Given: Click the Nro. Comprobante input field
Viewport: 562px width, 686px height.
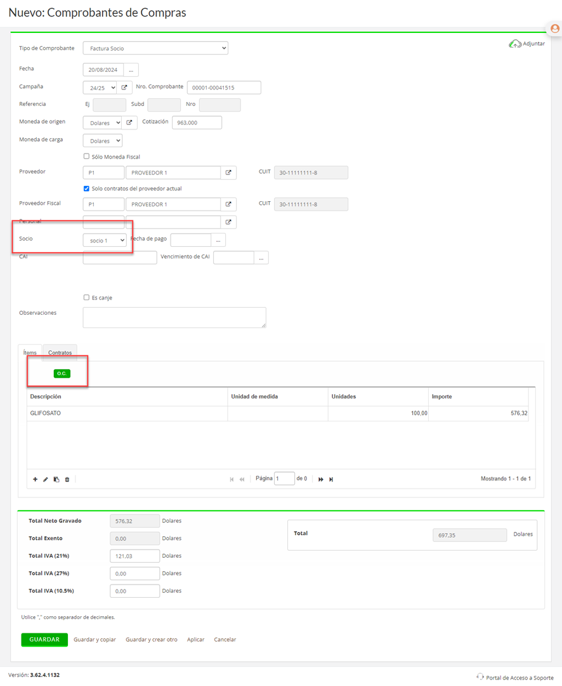Looking at the screenshot, I should (x=224, y=88).
